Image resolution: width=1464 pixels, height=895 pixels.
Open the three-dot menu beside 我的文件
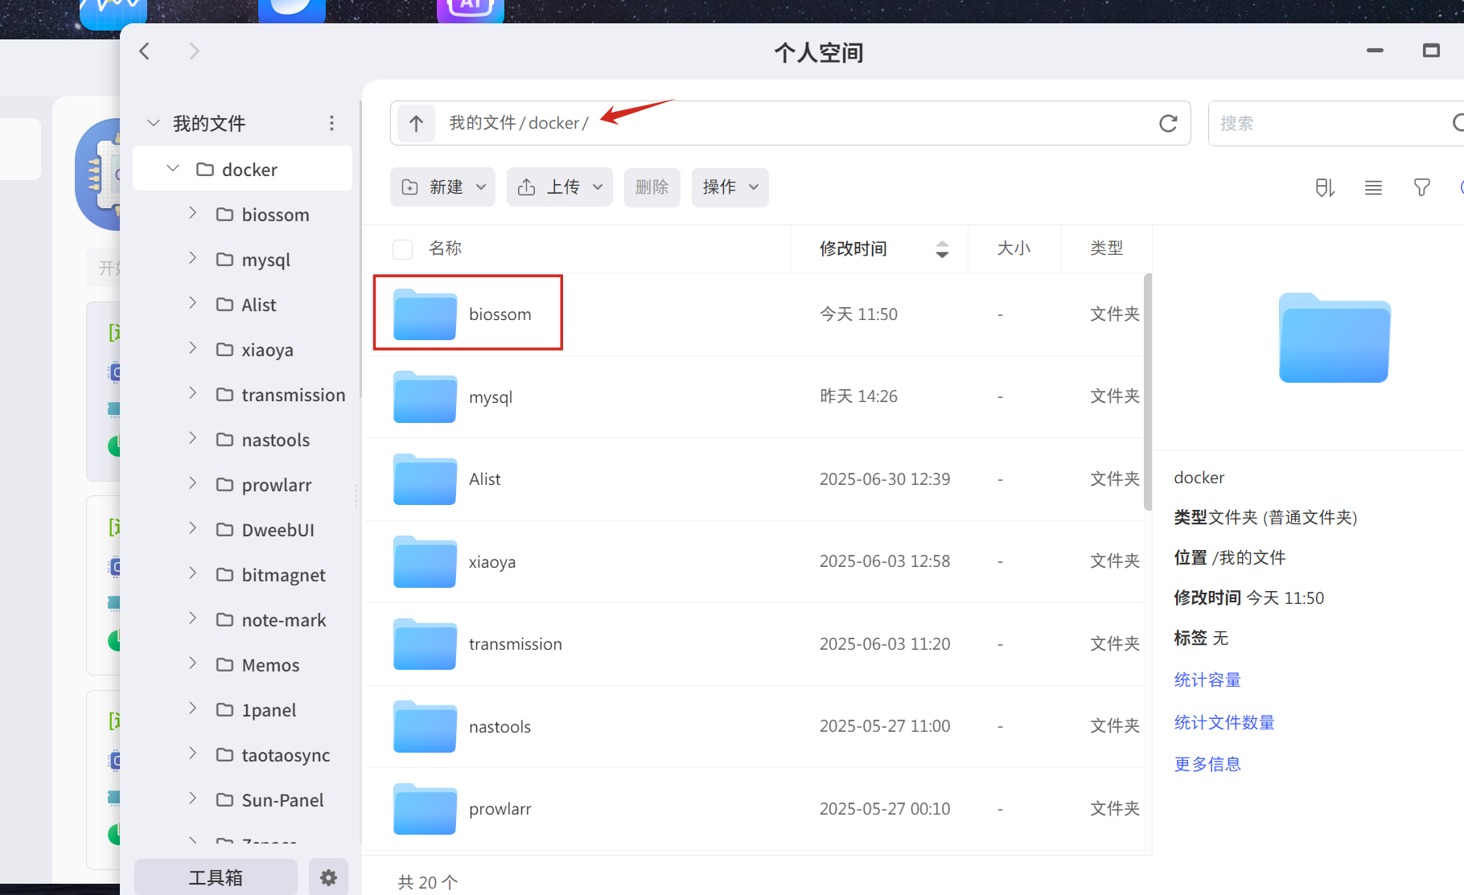[x=331, y=123]
